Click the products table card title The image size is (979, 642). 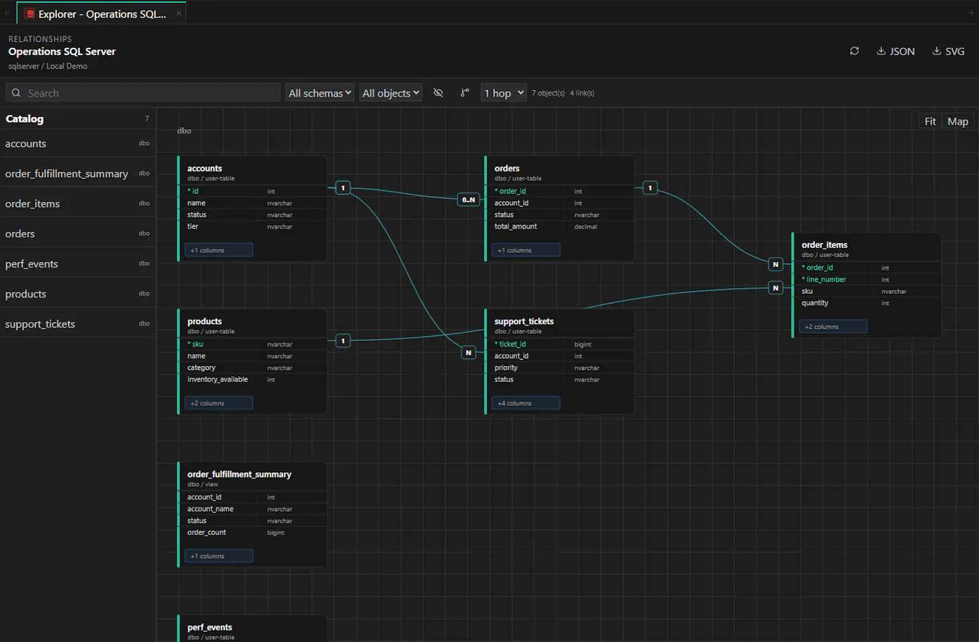[205, 321]
